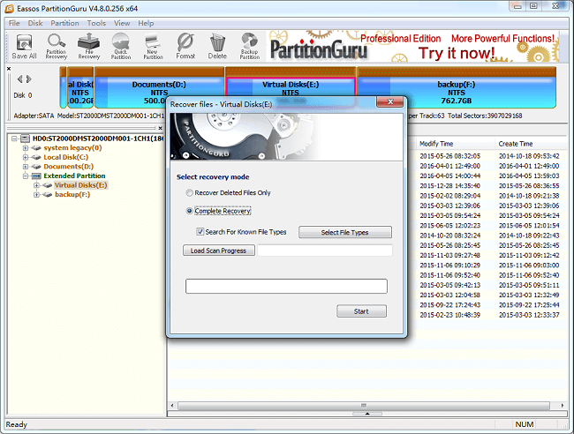Collapse the HD0 disk tree node

pos(14,138)
